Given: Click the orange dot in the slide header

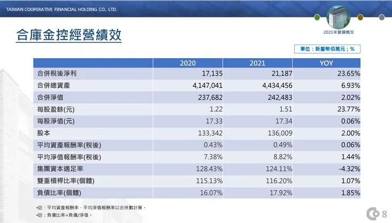Looking at the screenshot, I should [360, 17].
